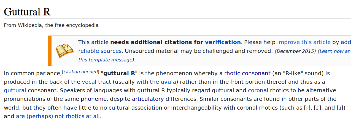The image size is (351, 122).
Task: Click the "Guttural R" page heading
Action: [x=27, y=12]
